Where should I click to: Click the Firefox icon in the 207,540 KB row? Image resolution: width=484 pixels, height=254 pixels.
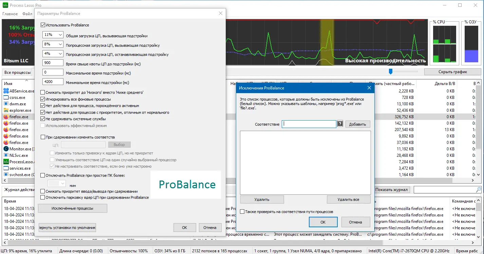coord(6,130)
